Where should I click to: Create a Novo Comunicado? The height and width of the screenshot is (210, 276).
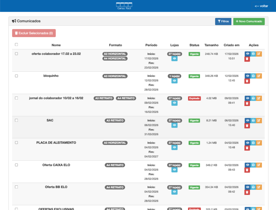249,21
